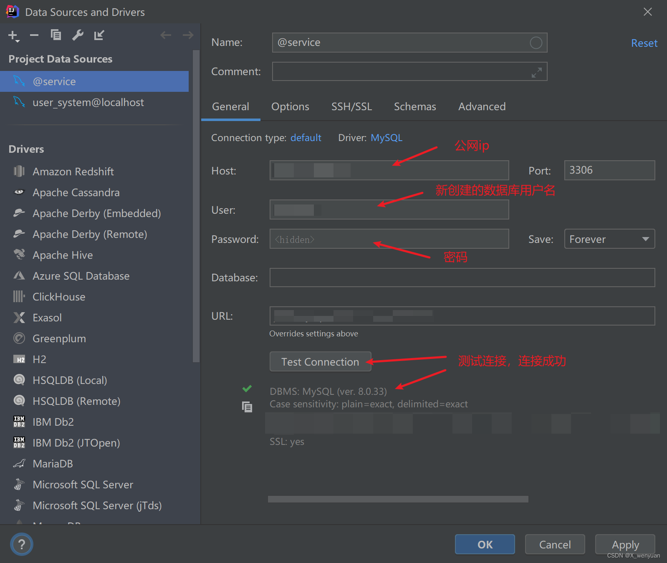This screenshot has height=563, width=667.
Task: Select ClickHouse driver
Action: 94,297
